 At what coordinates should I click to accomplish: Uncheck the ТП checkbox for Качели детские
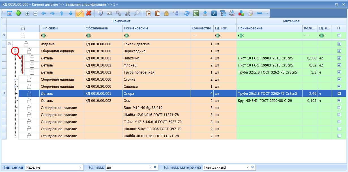(x=339, y=44)
